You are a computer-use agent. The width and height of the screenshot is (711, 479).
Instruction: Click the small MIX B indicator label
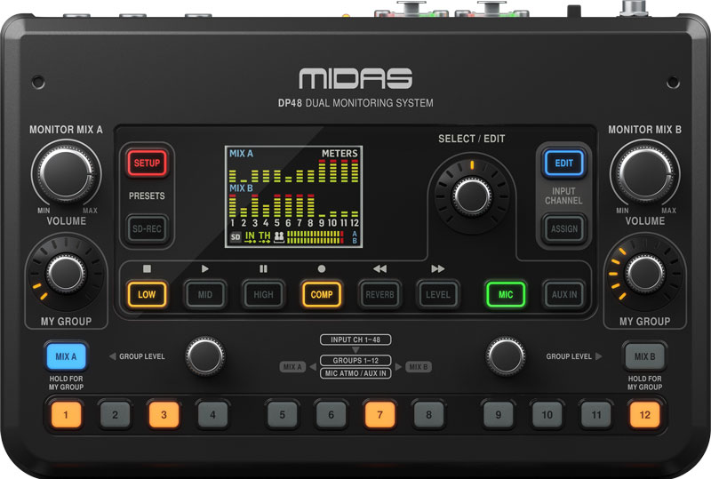tap(418, 366)
